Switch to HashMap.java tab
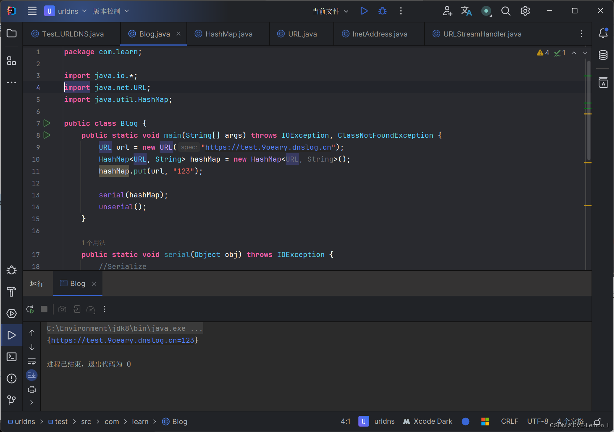Image resolution: width=614 pixels, height=432 pixels. (224, 34)
